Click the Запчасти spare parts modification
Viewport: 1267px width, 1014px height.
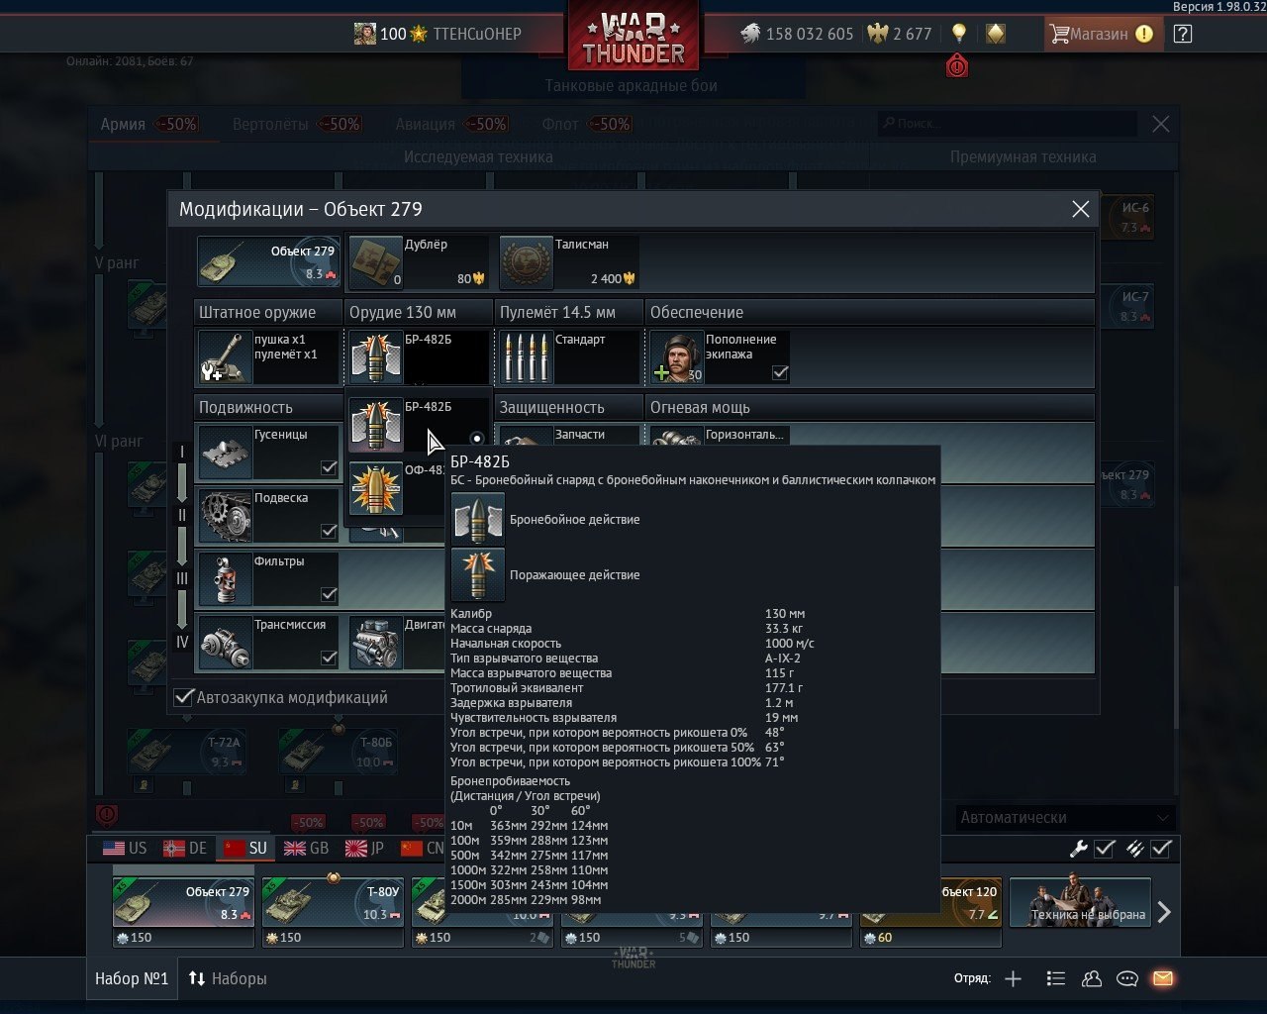(x=569, y=435)
